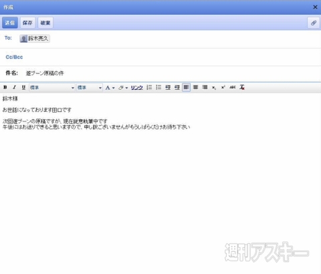
Task: Click the line beginning 次回遊ブーンの原稿
Action: 55,121
